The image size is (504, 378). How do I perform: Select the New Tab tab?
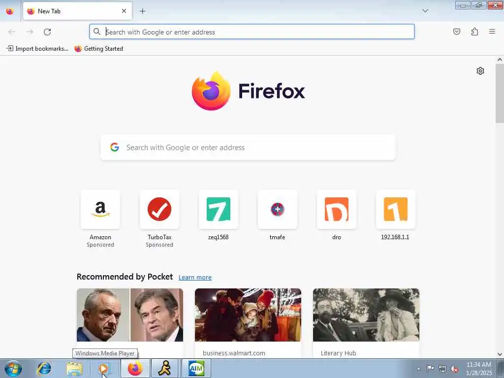point(77,11)
